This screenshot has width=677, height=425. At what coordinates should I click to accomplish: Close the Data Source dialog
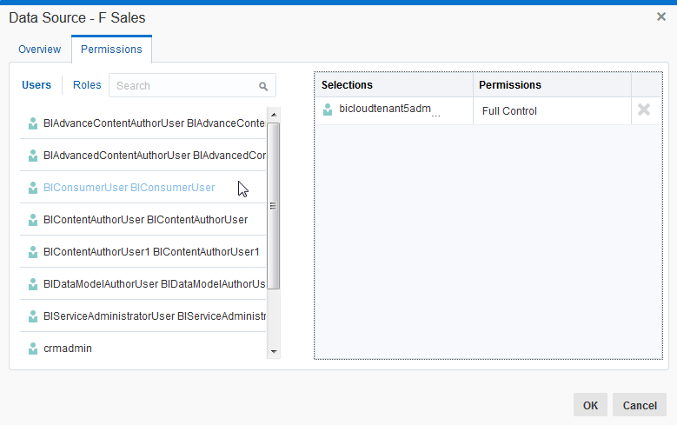(x=661, y=17)
